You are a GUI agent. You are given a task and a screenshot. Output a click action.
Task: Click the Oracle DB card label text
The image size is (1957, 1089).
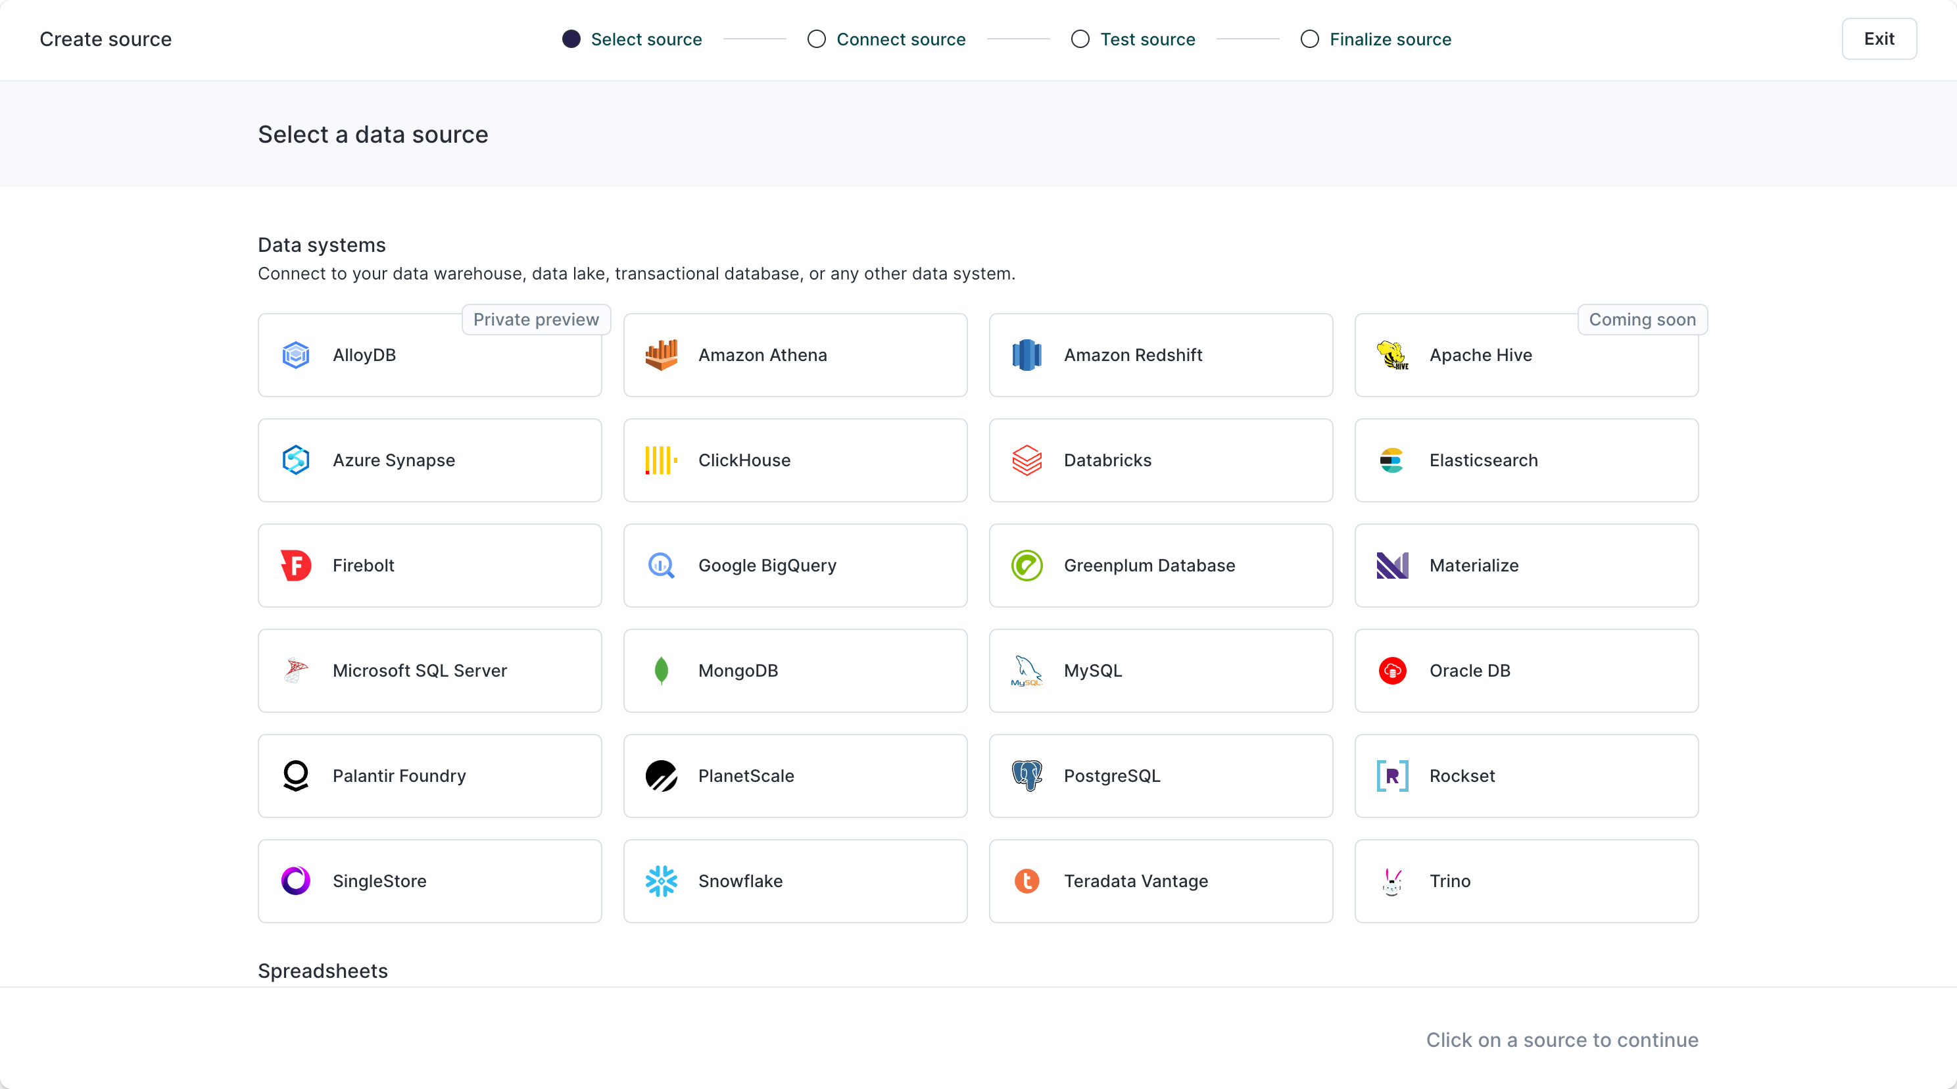pyautogui.click(x=1470, y=670)
